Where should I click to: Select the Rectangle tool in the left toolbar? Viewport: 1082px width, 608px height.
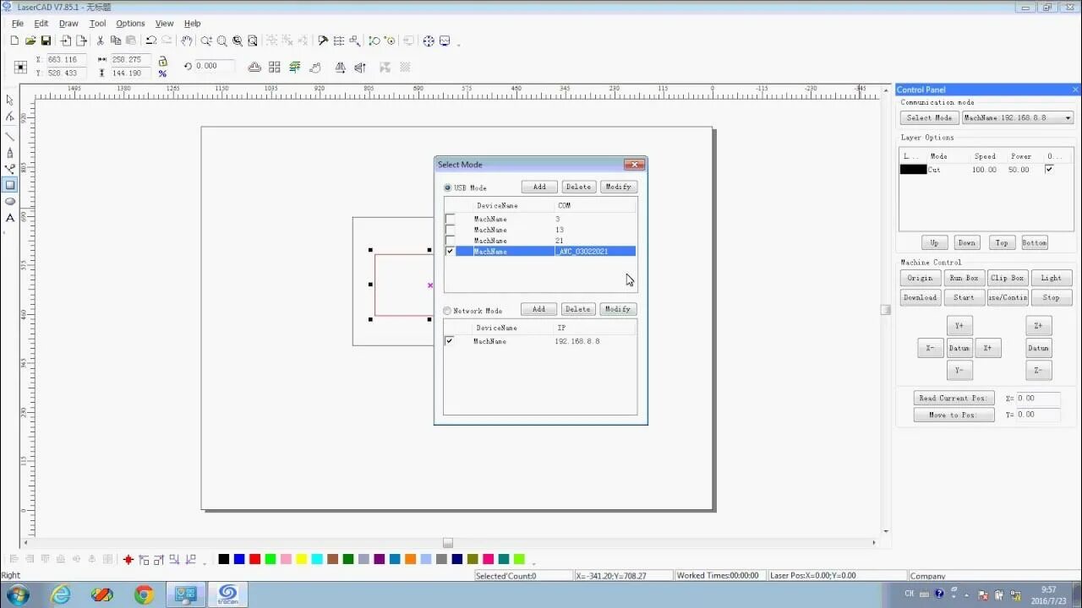point(10,184)
